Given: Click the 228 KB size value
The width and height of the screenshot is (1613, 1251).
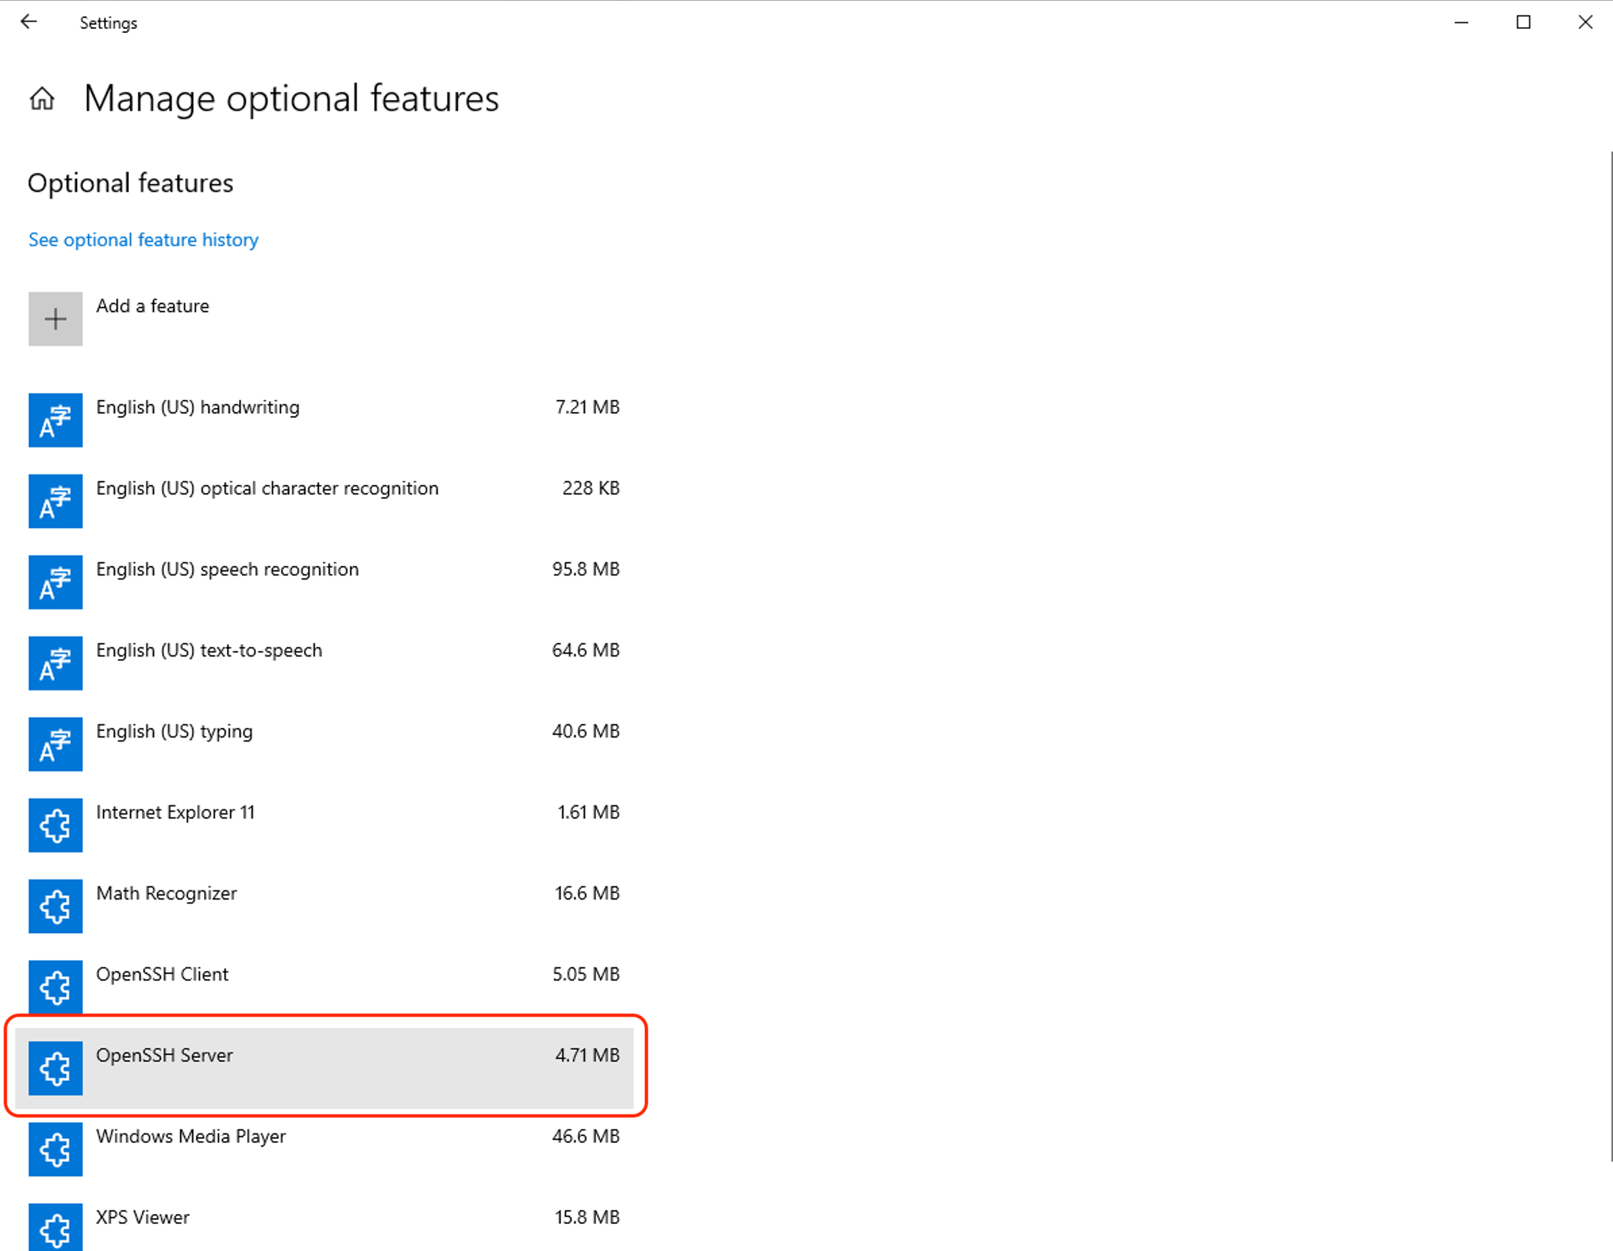Looking at the screenshot, I should 591,488.
